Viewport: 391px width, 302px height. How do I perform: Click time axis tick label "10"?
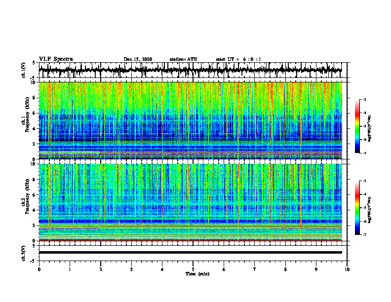347,269
